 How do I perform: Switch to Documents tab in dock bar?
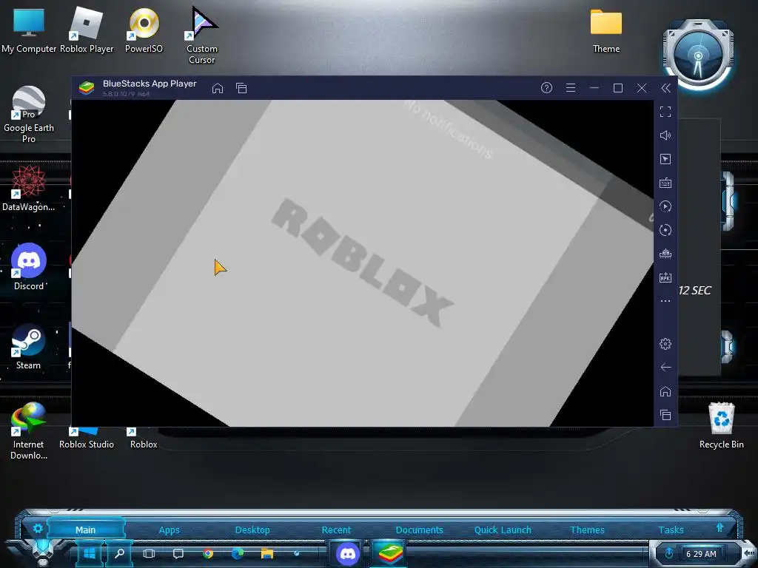(x=419, y=530)
